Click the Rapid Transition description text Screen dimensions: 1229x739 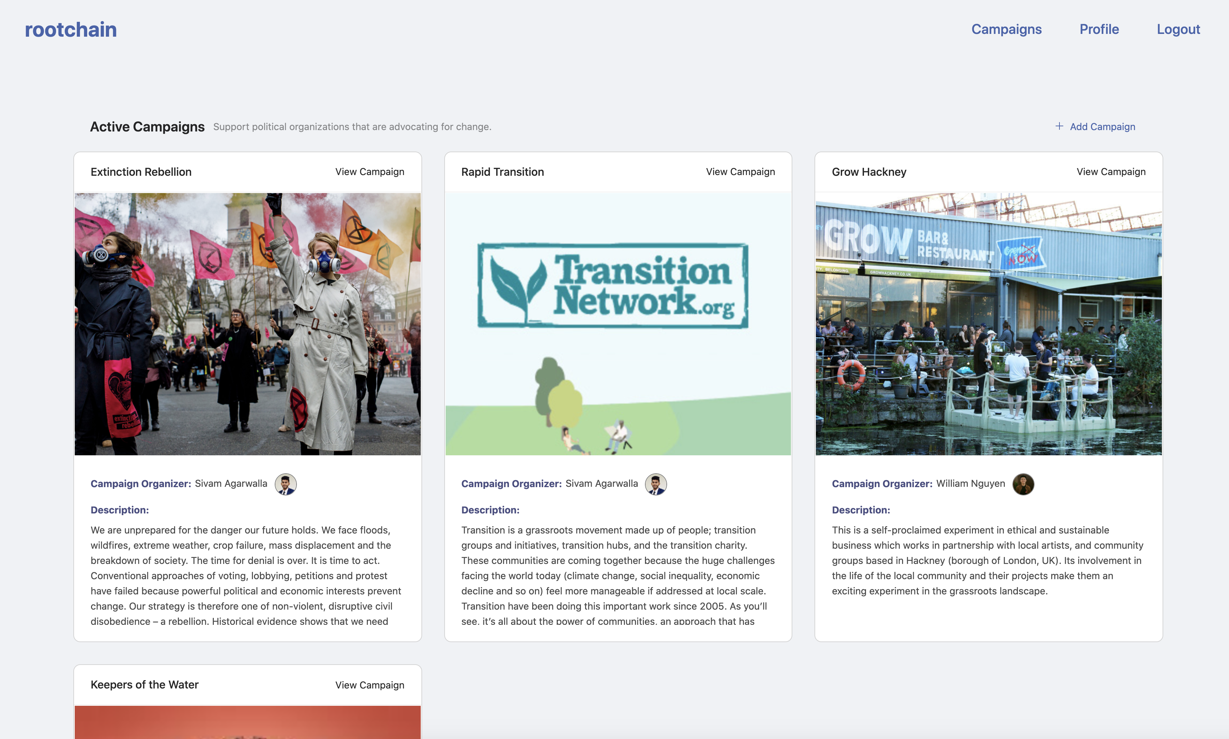[618, 576]
